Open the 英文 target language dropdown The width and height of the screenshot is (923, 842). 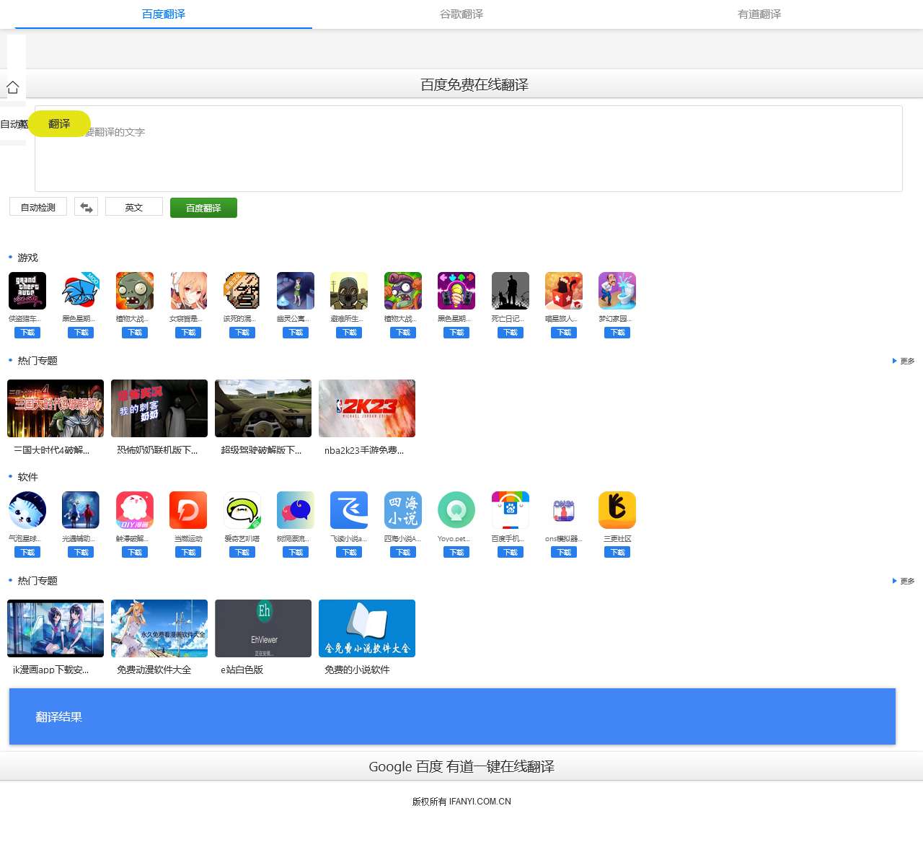(x=134, y=207)
